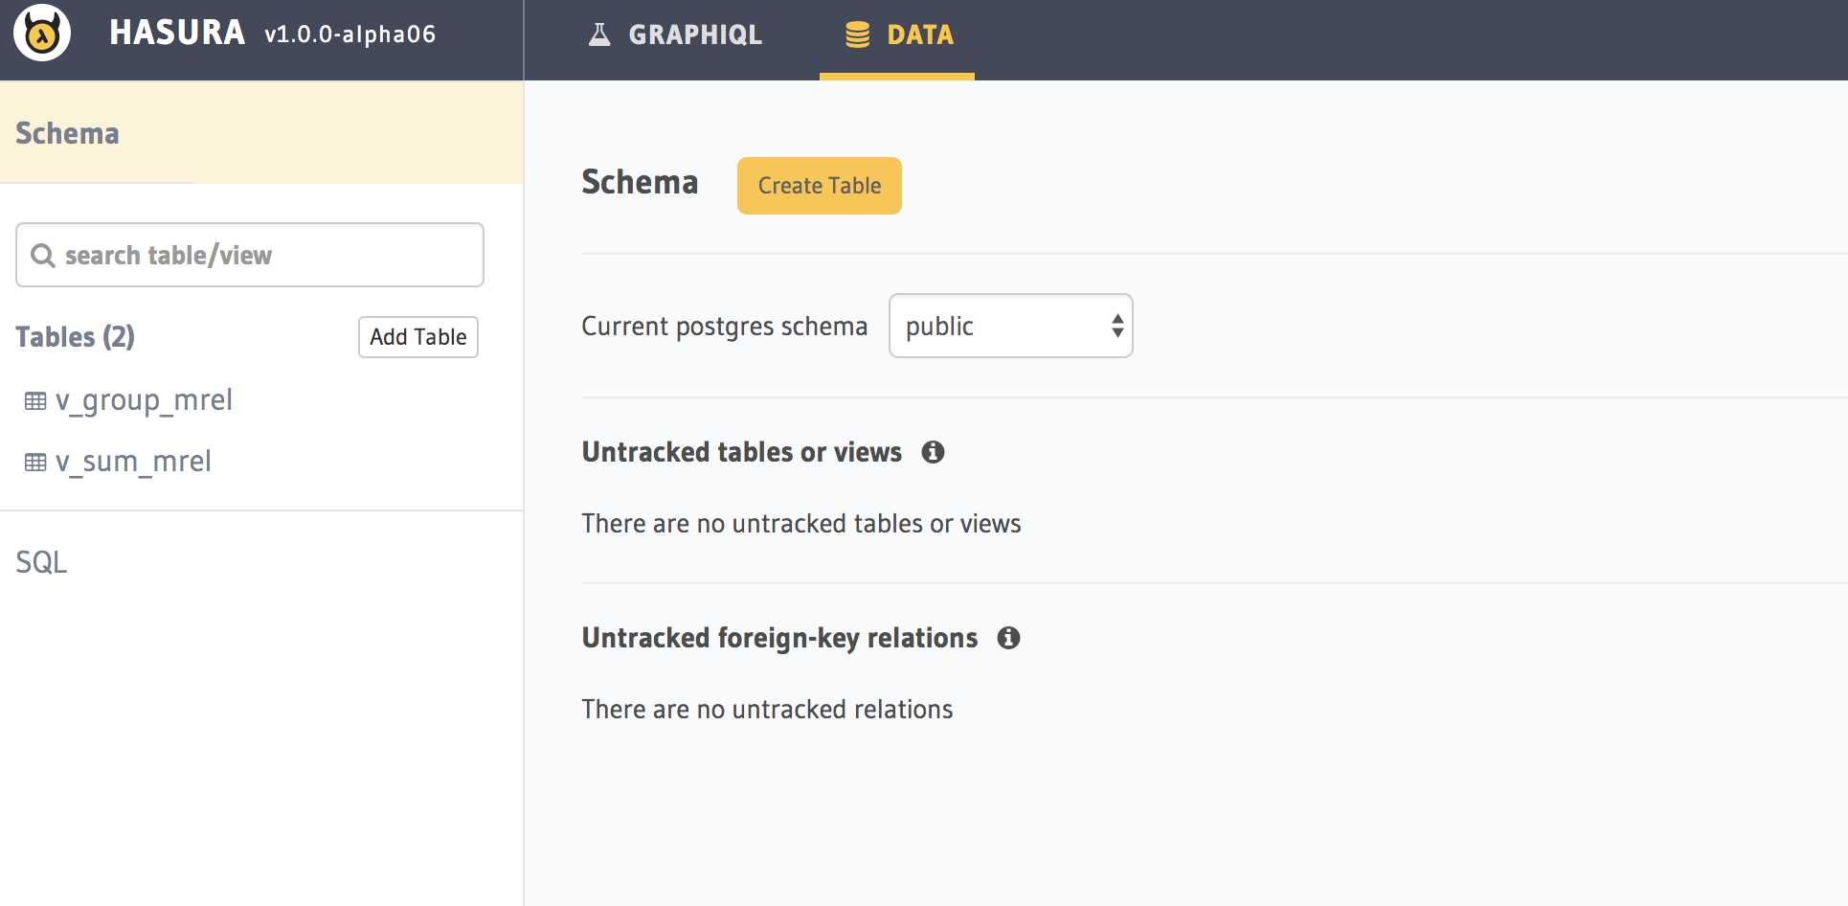Click the Add Table button
This screenshot has height=906, width=1848.
tap(418, 337)
